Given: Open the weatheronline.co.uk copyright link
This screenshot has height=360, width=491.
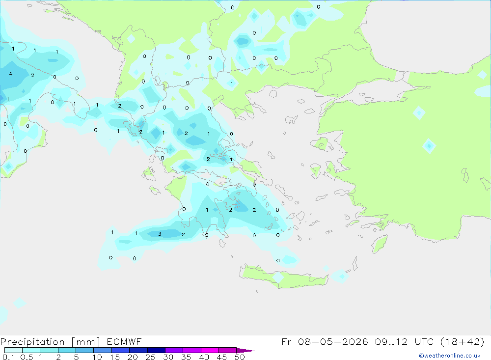Looking at the screenshot, I should tap(450, 356).
